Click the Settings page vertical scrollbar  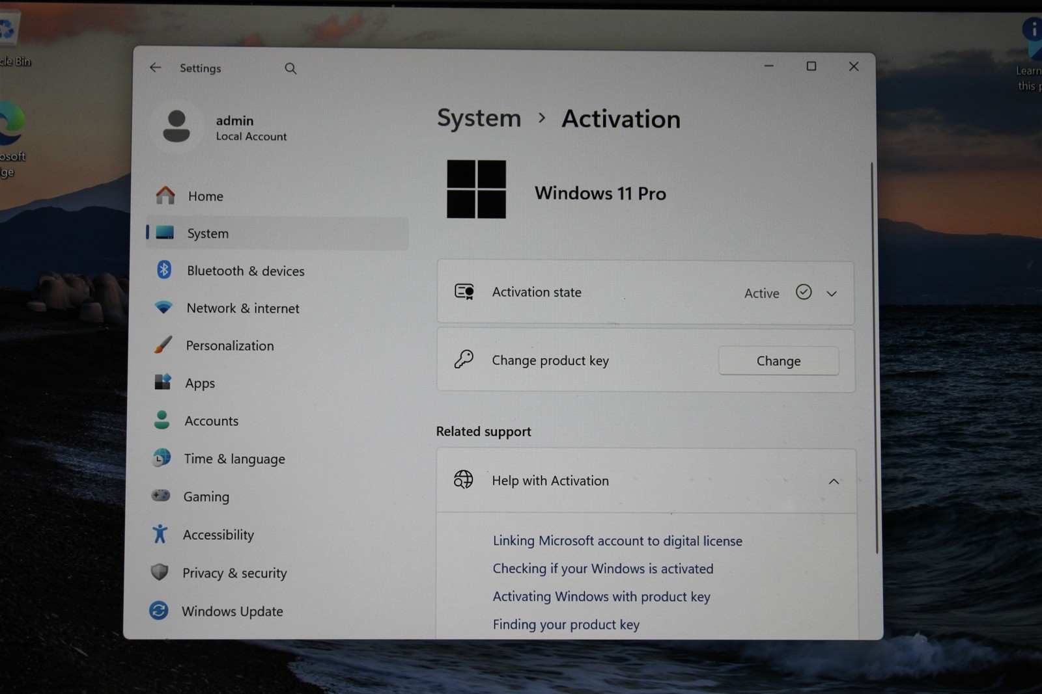(x=874, y=358)
